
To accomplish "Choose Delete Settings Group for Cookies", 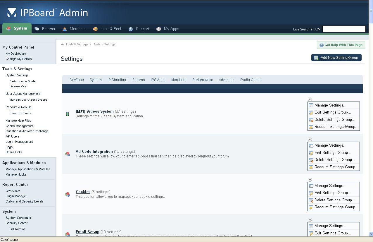I will pyautogui.click(x=334, y=200).
